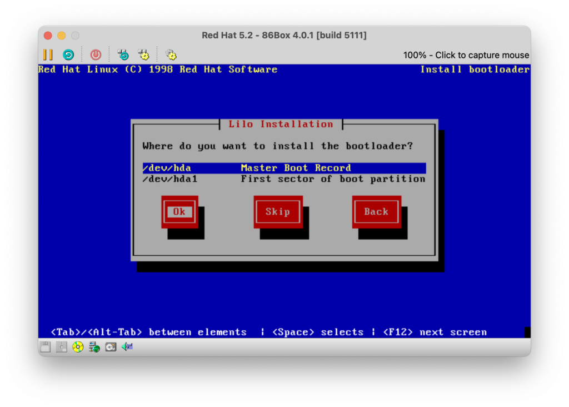The image size is (569, 407).
Task: Click the Tab/Alt-Tab between elements hint
Action: (x=149, y=332)
